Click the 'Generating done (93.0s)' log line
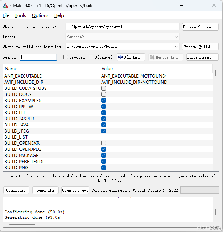This screenshot has height=232, width=223. click(33, 217)
